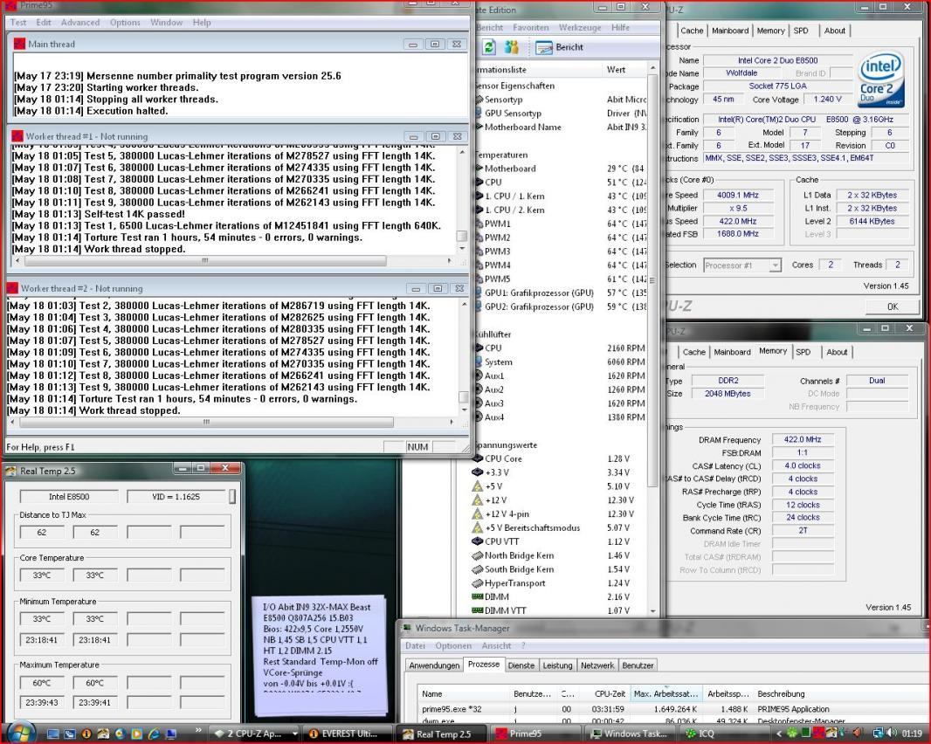Switch to About tab in lower CPU-Z

click(x=838, y=352)
